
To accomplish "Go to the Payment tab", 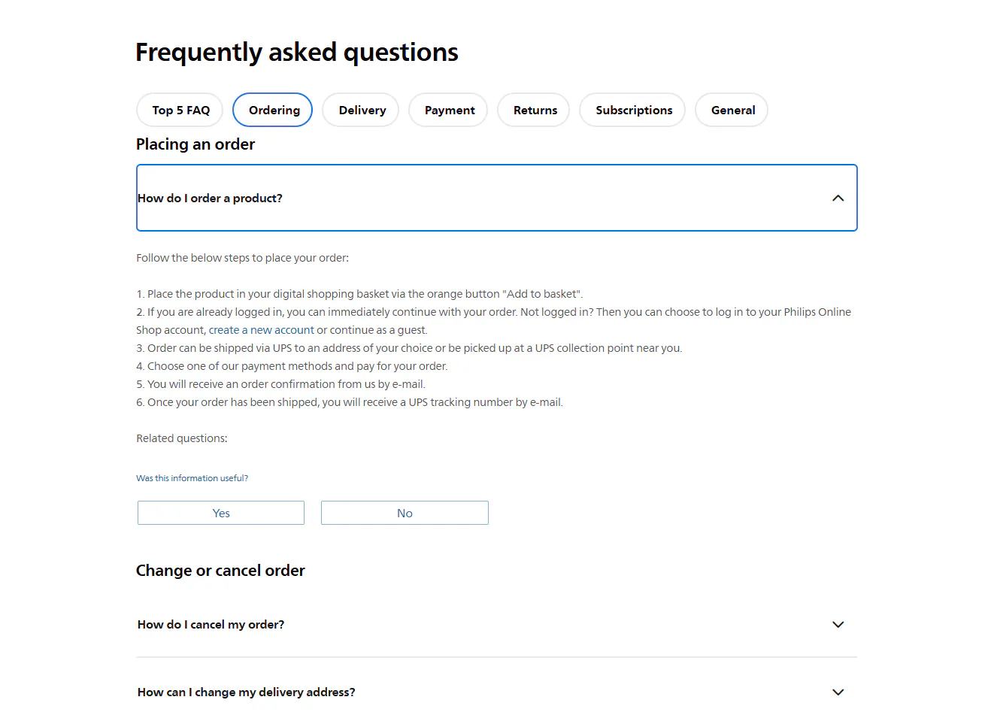I will pos(449,111).
